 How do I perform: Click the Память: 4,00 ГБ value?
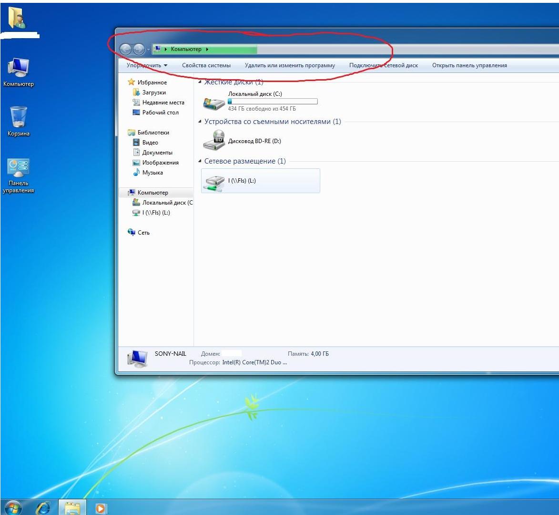[x=320, y=354]
